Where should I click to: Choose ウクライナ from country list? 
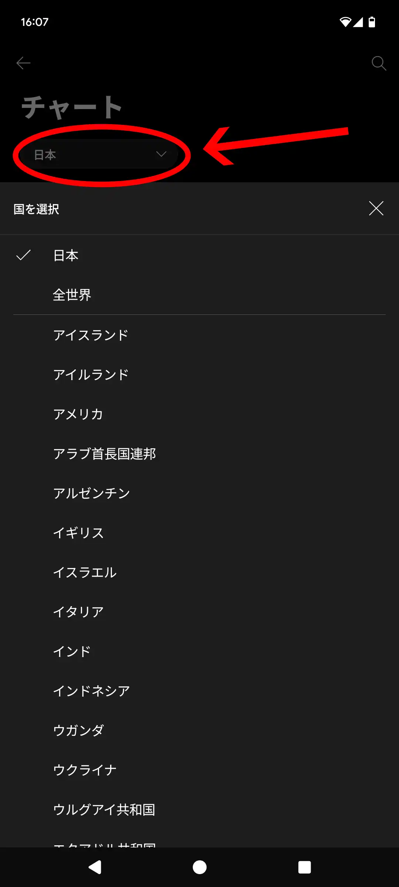(85, 770)
